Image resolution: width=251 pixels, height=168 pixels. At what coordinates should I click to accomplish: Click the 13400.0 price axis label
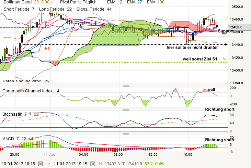(236, 70)
